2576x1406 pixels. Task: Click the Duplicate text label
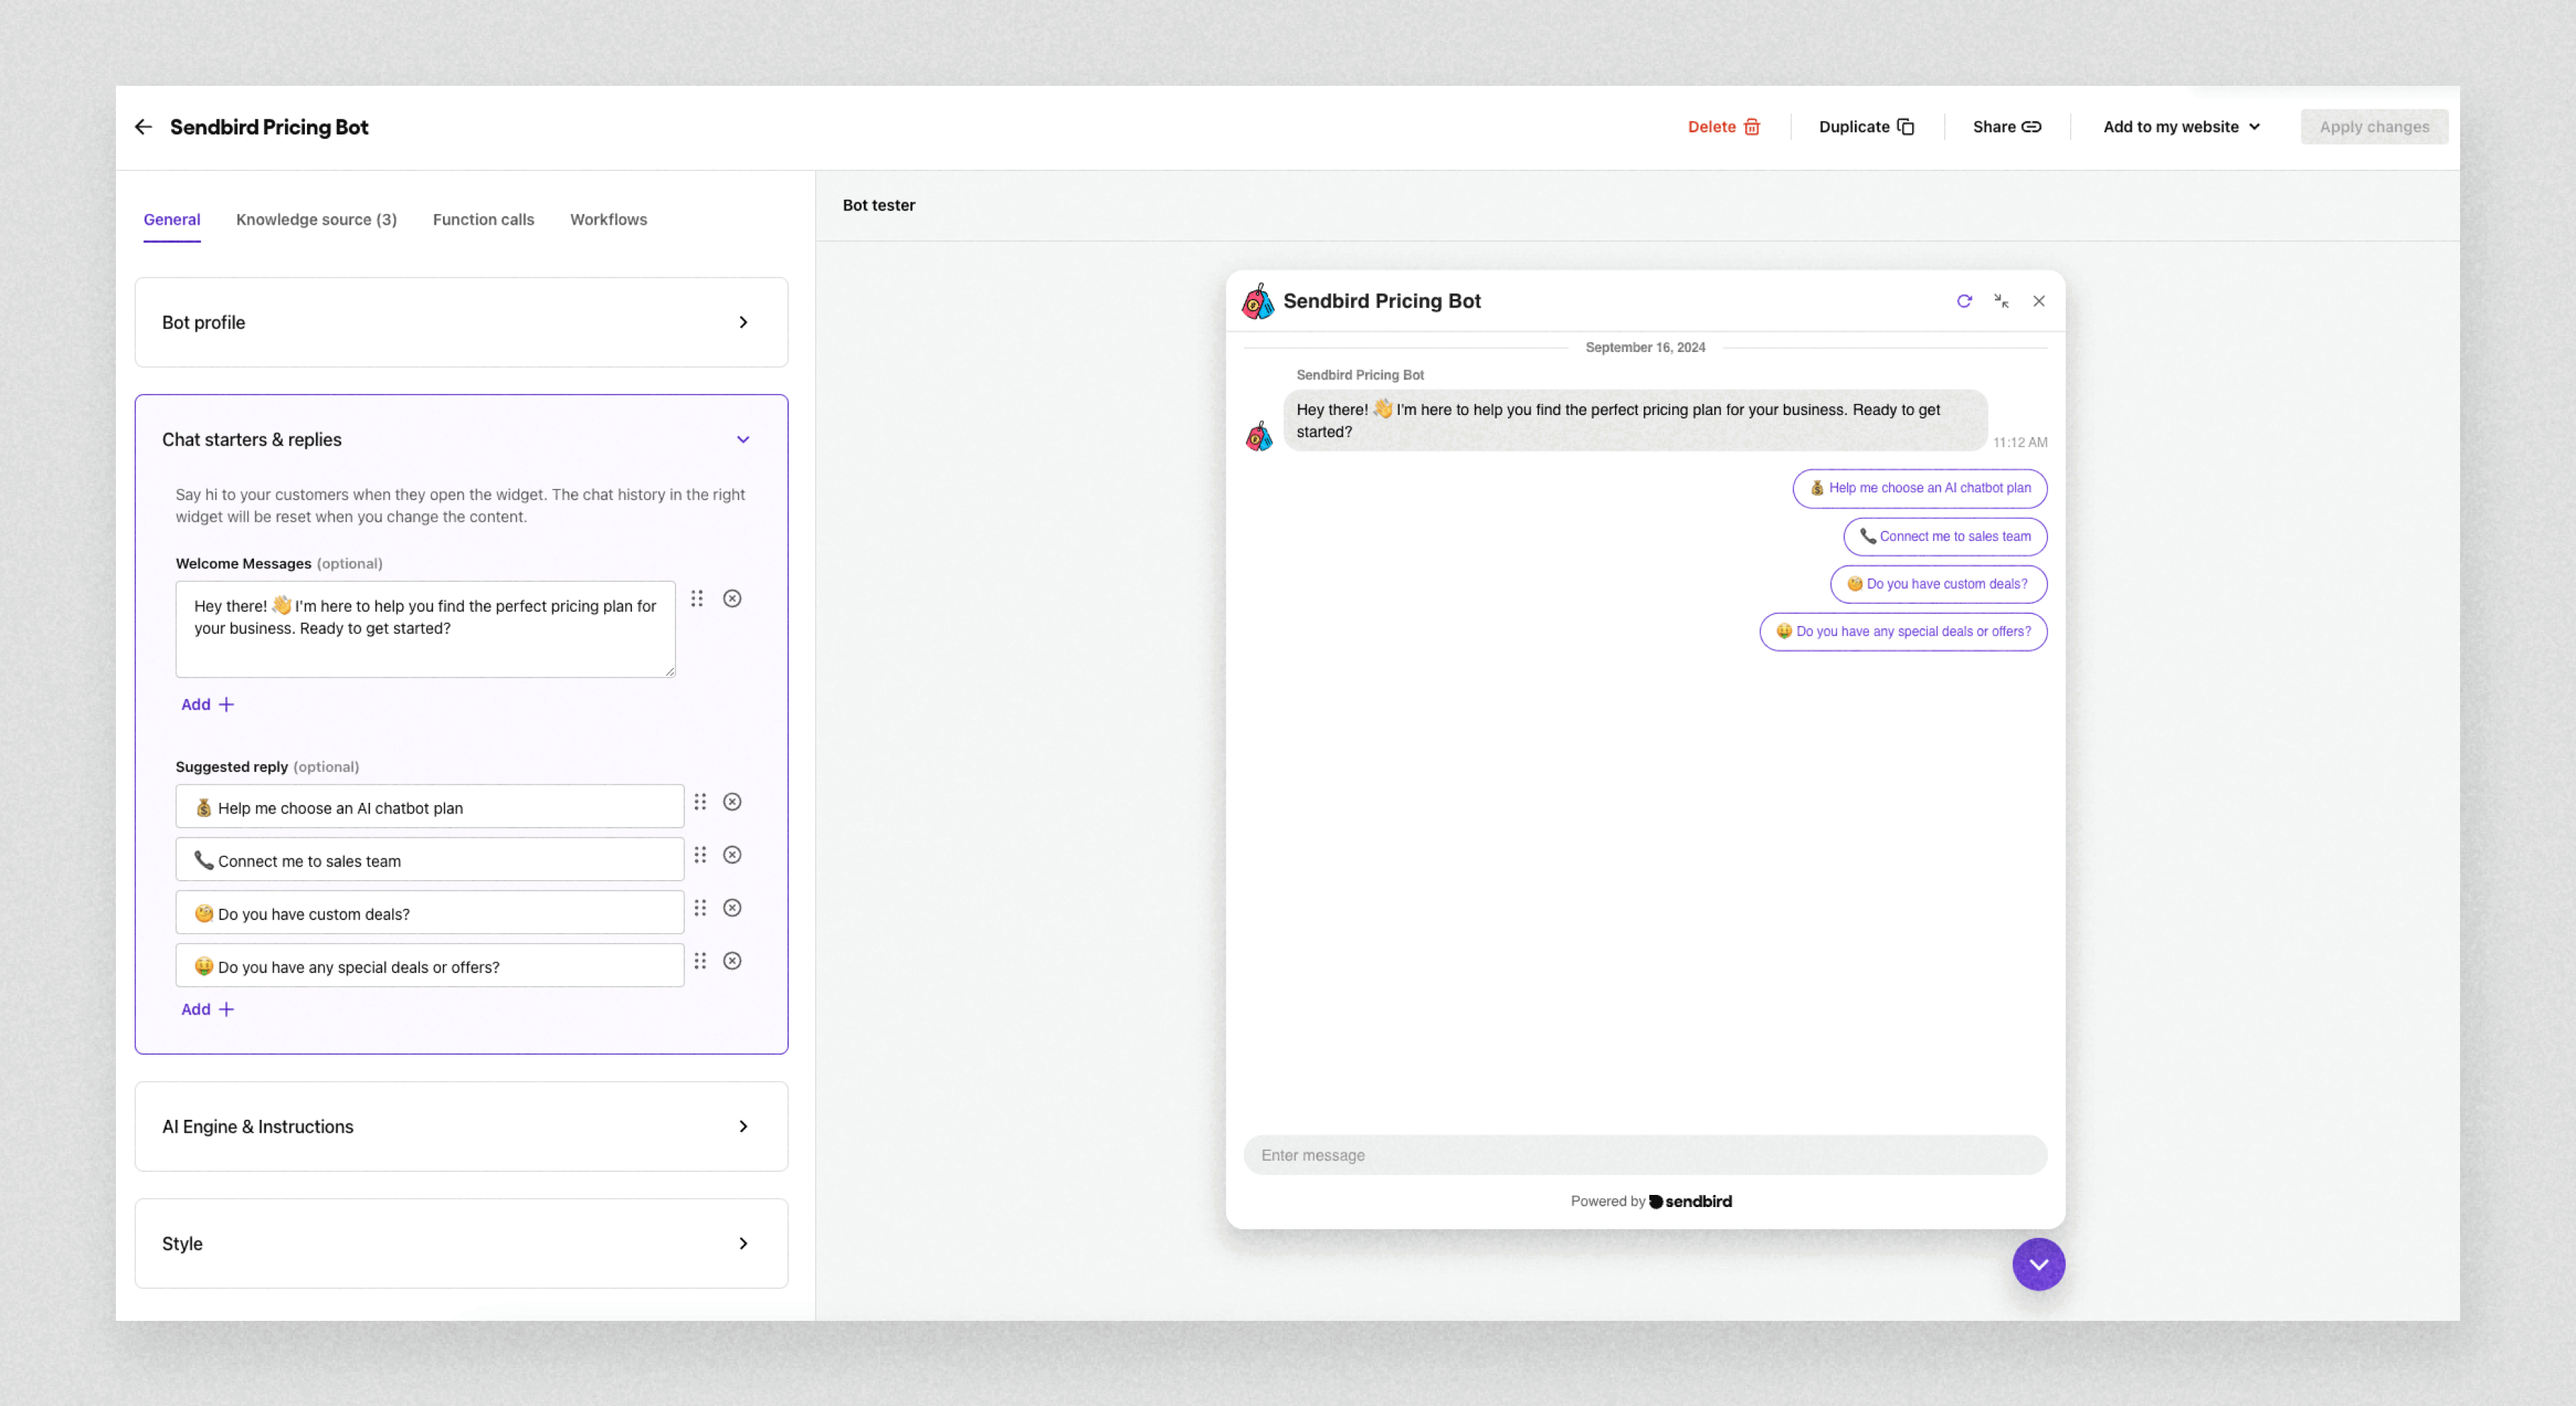coord(1854,127)
